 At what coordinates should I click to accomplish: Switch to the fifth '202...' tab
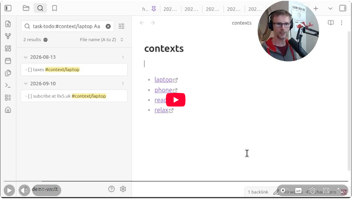coord(255,9)
